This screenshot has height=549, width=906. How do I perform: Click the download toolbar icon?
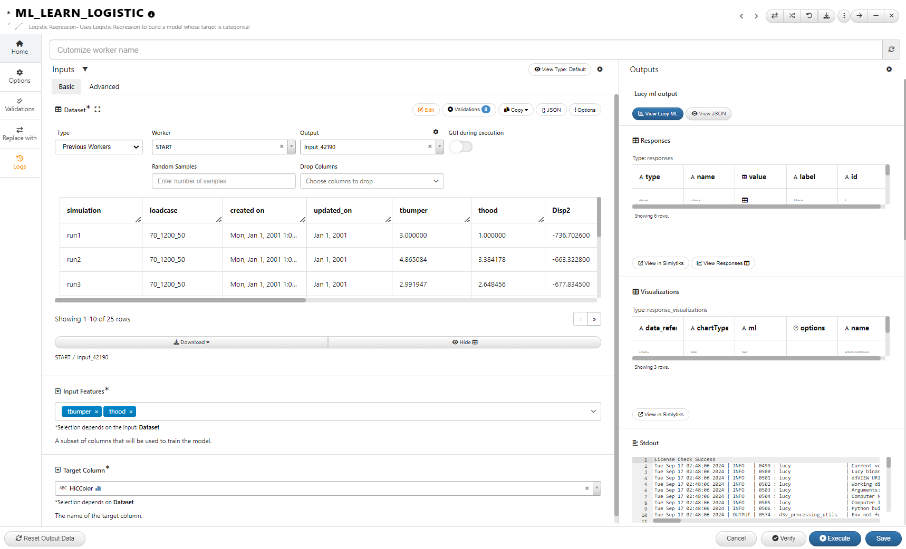click(826, 16)
